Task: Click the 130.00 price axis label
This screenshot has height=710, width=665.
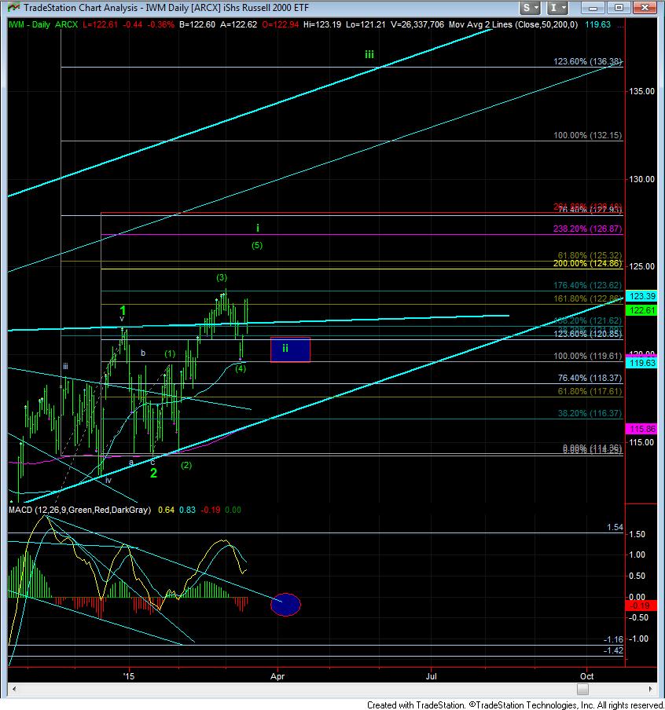Action: (x=641, y=179)
